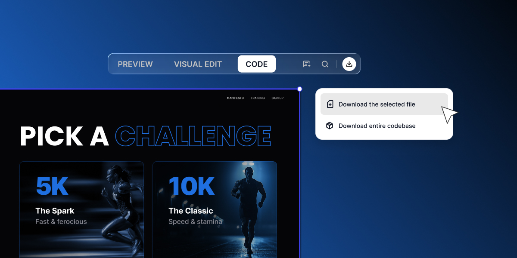This screenshot has height=258, width=517.
Task: Click 'The Classic' title text
Action: tap(191, 211)
